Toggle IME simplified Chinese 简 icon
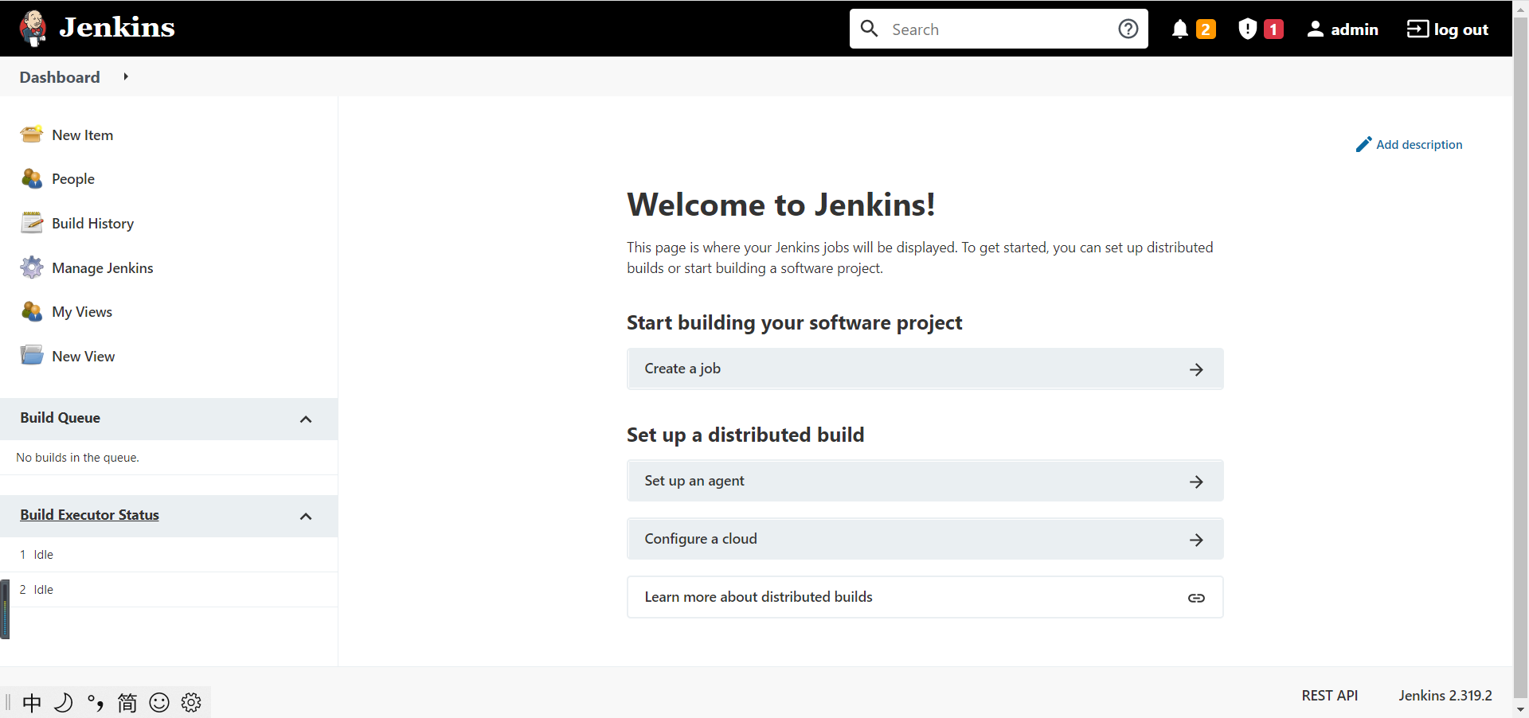Screen dimensions: 1529x718 click(127, 702)
